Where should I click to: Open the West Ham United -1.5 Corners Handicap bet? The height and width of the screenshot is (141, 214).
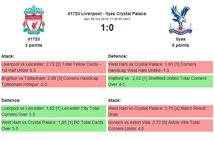160,67
